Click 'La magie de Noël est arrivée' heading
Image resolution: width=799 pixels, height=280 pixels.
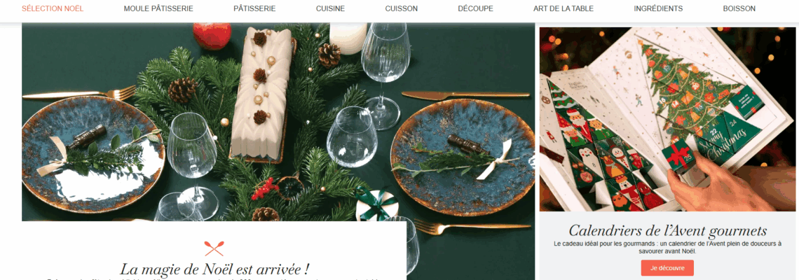pos(214,269)
